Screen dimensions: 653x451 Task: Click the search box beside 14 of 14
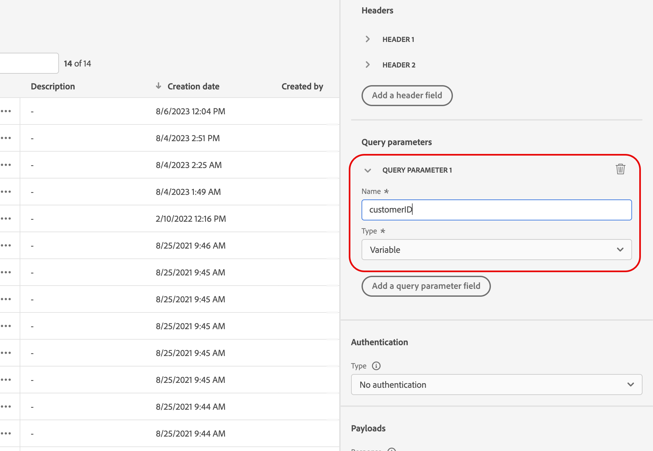pos(29,64)
